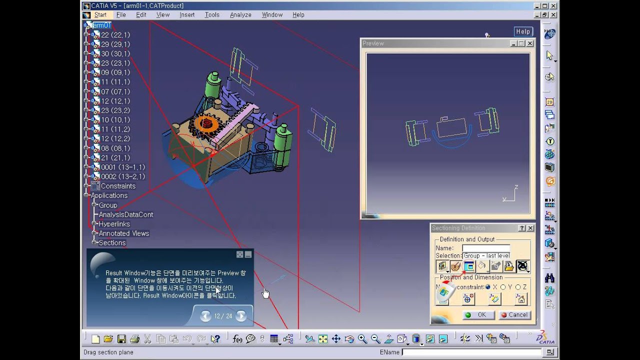
Task: Select the X normal constraint radio button
Action: (x=488, y=287)
